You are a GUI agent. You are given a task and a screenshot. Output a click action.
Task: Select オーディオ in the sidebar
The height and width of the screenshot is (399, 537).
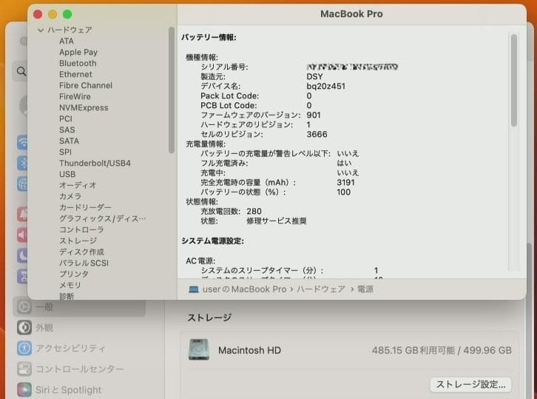coord(78,185)
